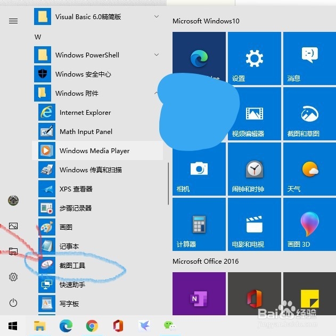Select Visual Basic 6.0精简版 folder label
The width and height of the screenshot is (336, 336).
click(x=88, y=16)
